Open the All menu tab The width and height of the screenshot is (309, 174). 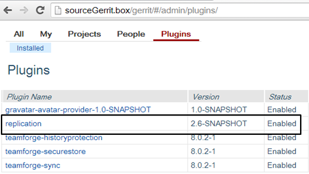click(x=19, y=34)
